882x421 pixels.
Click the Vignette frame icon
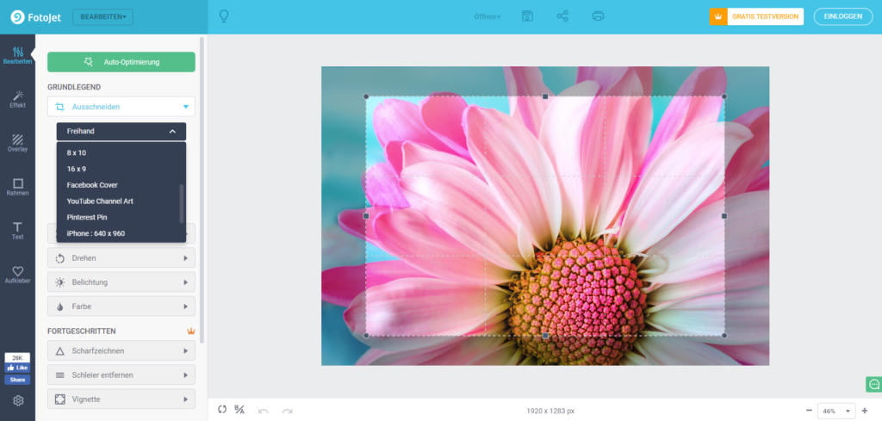[x=59, y=399]
